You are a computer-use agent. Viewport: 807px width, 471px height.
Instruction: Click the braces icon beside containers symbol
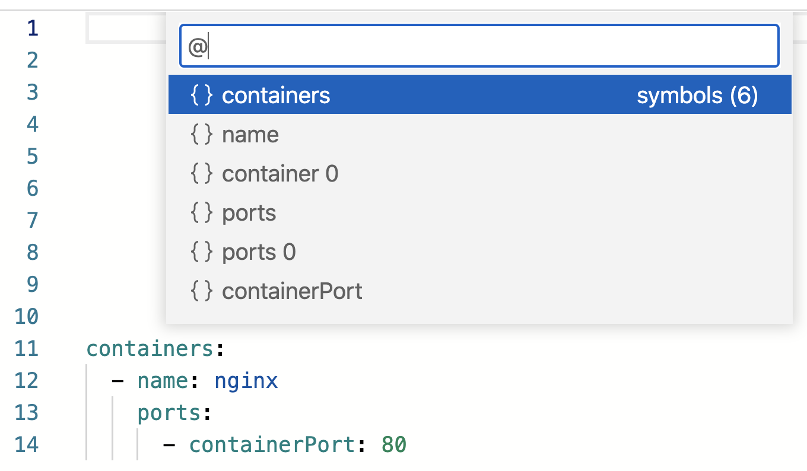[x=201, y=95]
